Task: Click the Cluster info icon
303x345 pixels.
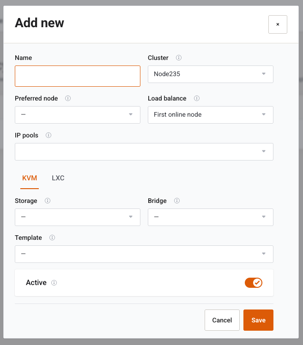Action: coord(178,58)
